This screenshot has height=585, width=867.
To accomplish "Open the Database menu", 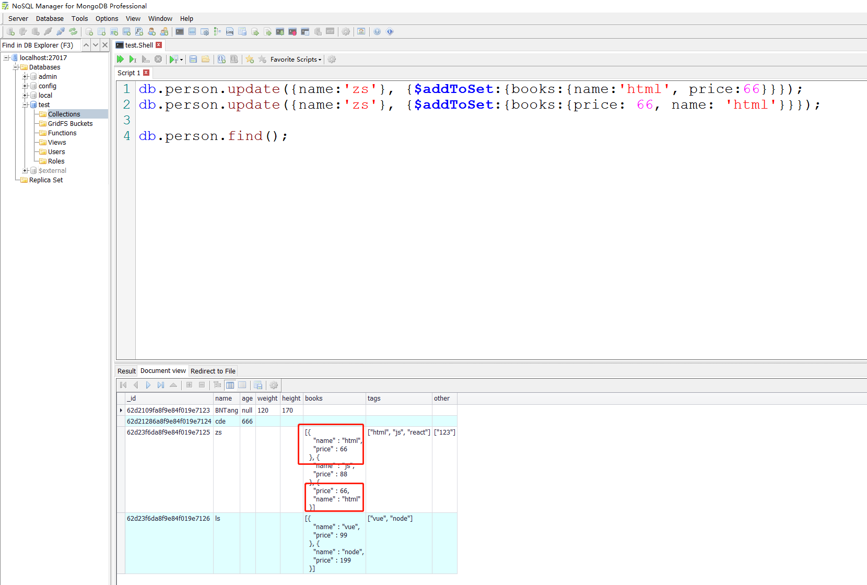I will click(50, 19).
